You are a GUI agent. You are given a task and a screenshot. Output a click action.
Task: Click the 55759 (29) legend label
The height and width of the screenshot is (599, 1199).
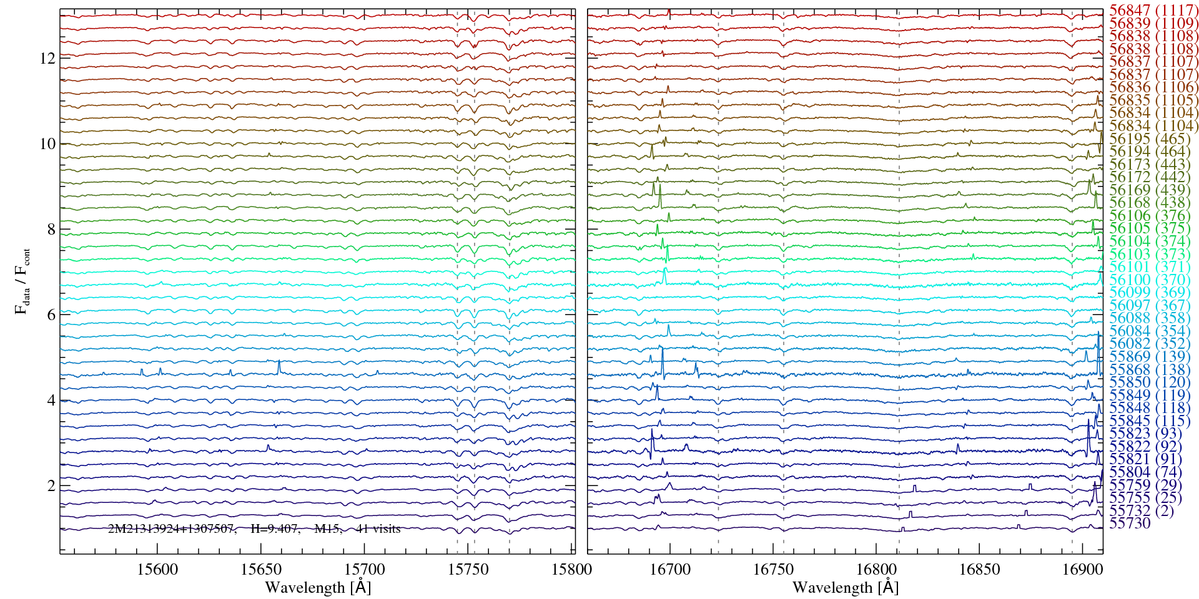[x=1145, y=485]
